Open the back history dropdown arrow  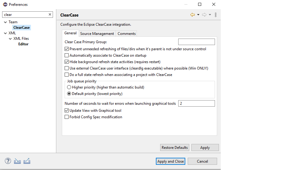pyautogui.click(x=198, y=15)
